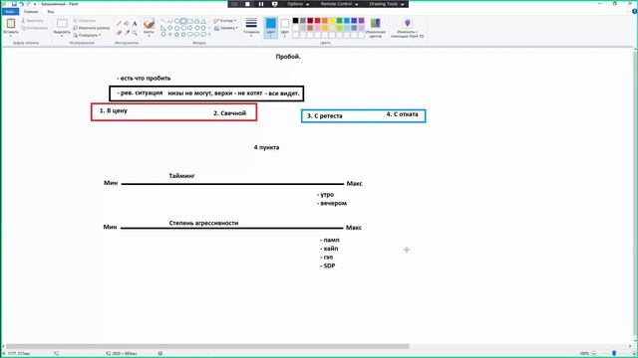Click the Undo arrow in title bar
Viewport: 638px width, 358px height.
pos(22,4)
